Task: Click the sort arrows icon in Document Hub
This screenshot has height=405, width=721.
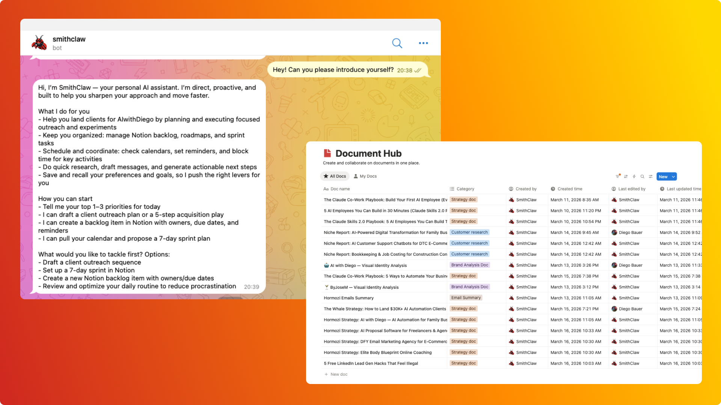Action: (626, 177)
